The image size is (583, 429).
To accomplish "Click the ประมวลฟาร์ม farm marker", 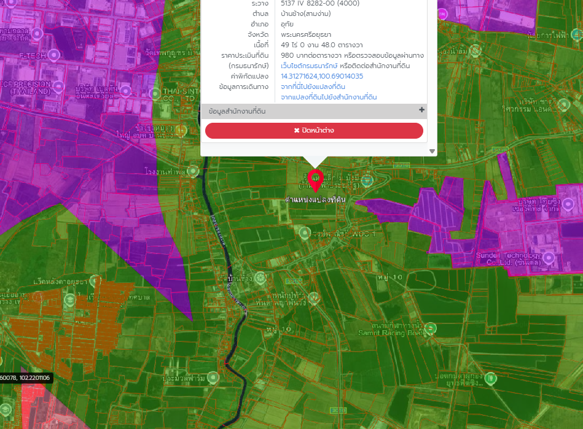I will 213,377.
